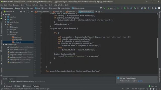The image size is (161, 90).
Task: Click the happy face feedback icon
Action: (x=150, y=89)
